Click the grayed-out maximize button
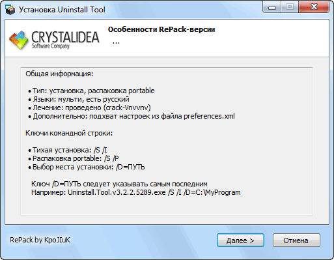Image resolution: width=334 pixels, height=260 pixels. pos(290,7)
